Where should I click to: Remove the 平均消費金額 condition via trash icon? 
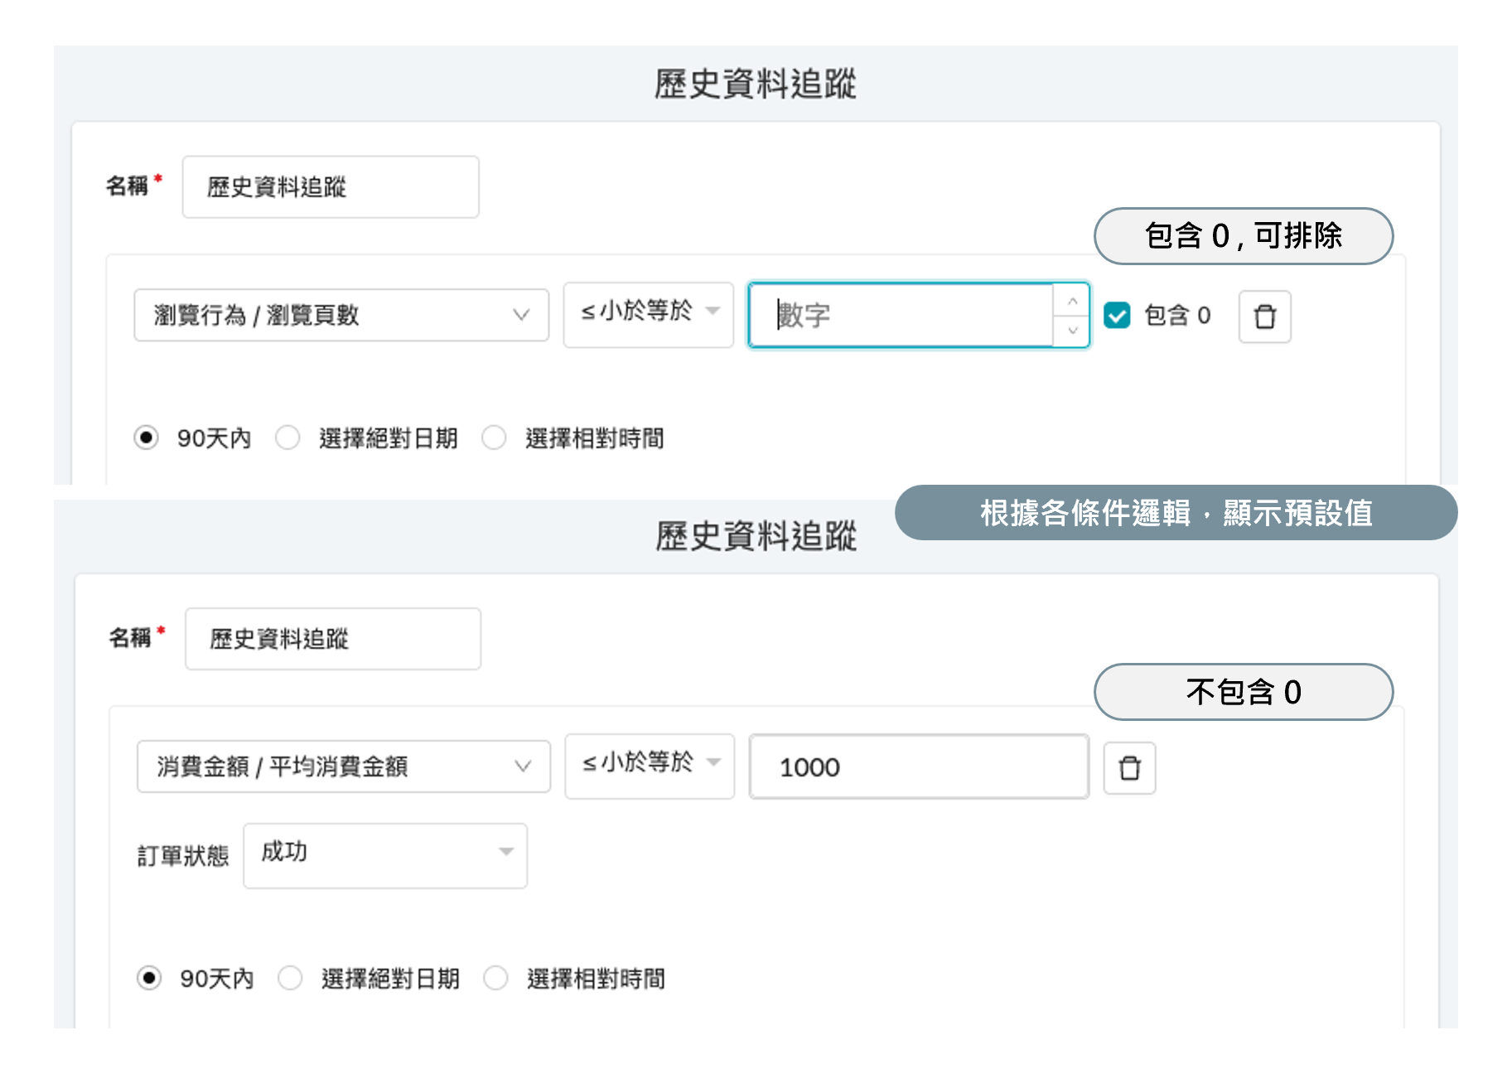1129,768
